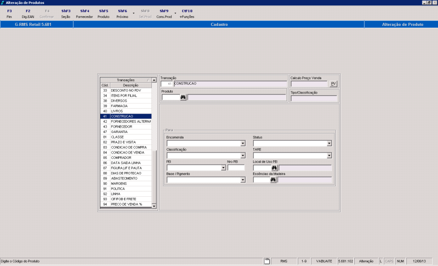Click the RMS entry in the status bar
The height and width of the screenshot is (266, 438).
[x=284, y=261]
